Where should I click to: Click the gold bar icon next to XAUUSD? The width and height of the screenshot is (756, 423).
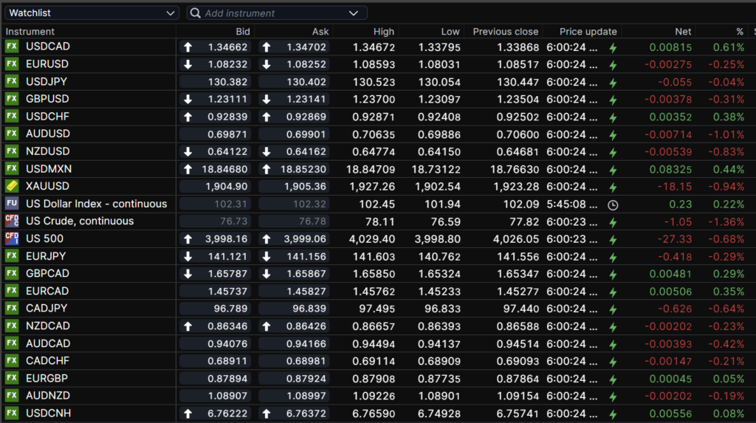click(x=12, y=186)
